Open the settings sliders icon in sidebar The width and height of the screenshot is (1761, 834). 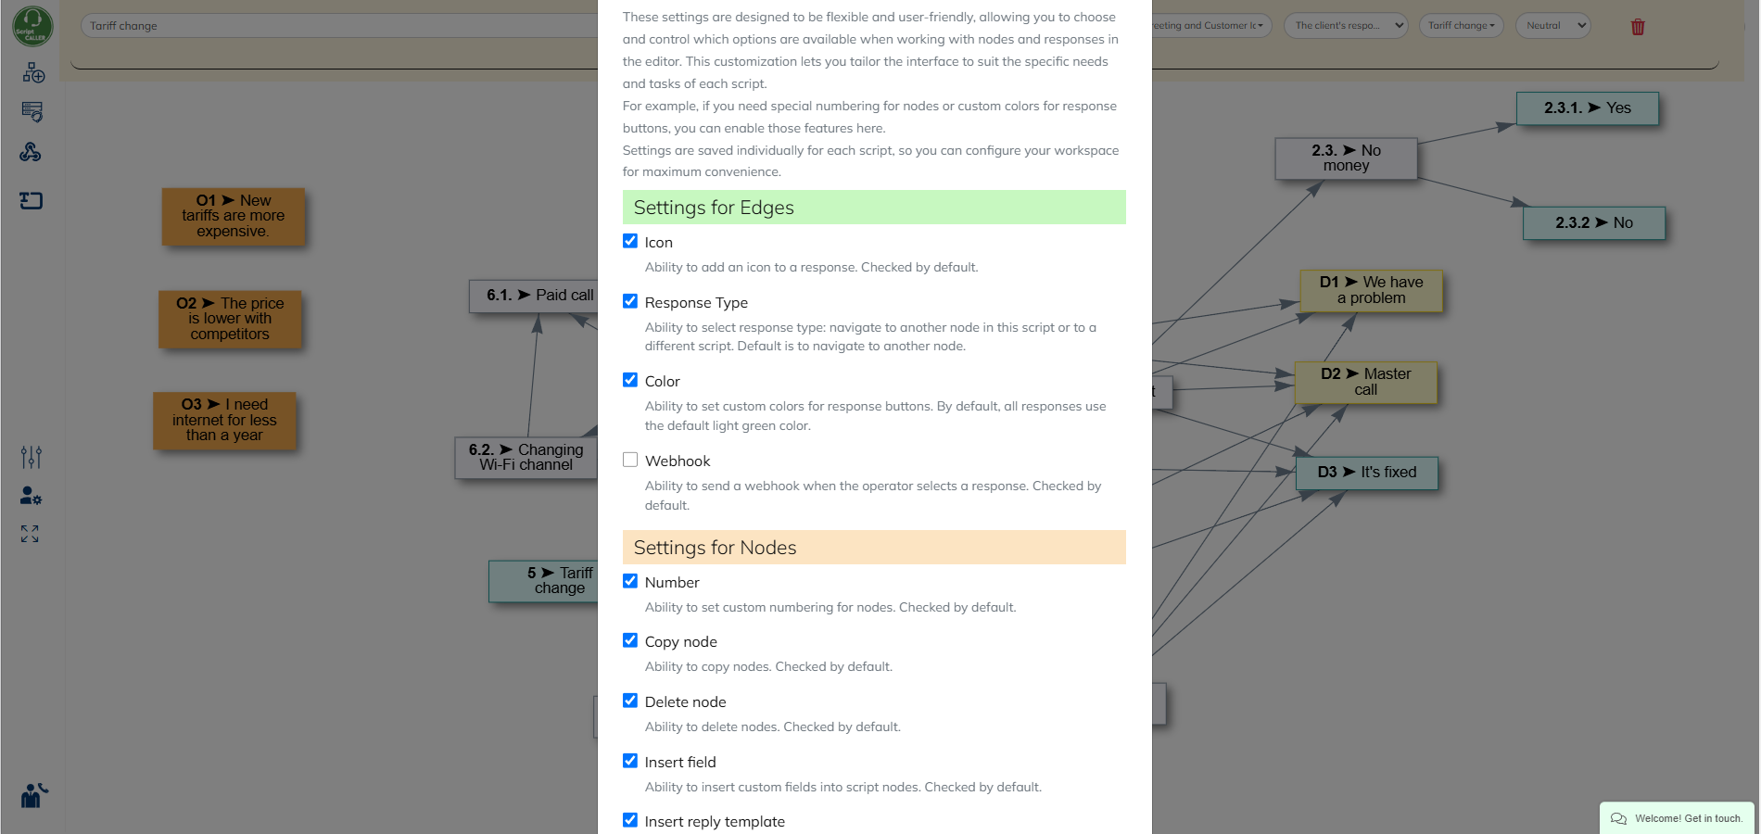point(31,456)
